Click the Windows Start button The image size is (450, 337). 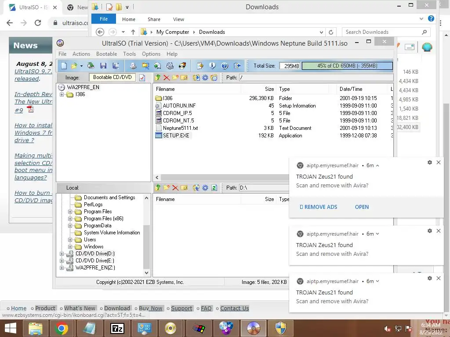pos(11,328)
